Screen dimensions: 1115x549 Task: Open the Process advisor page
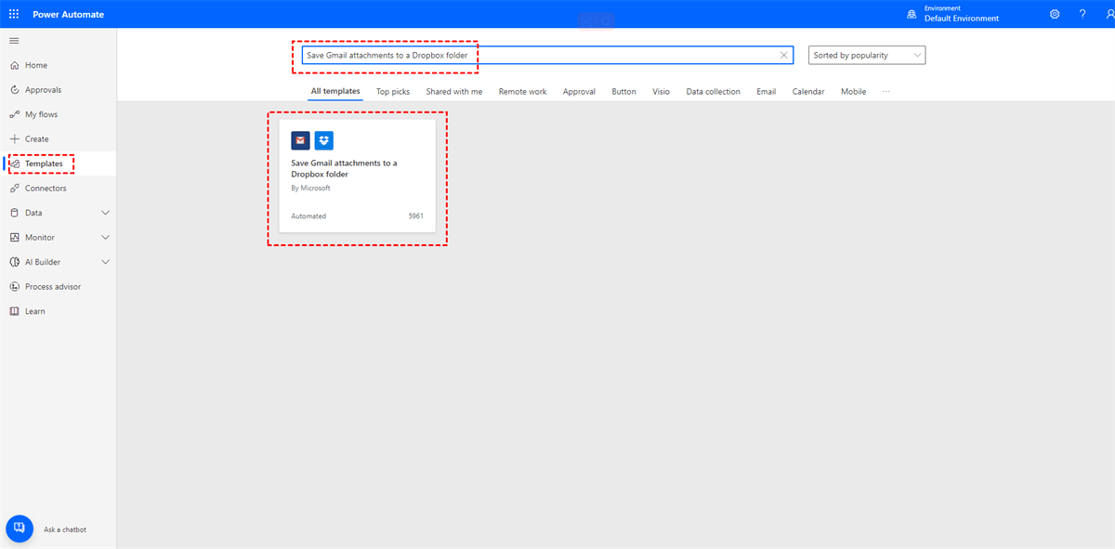53,286
